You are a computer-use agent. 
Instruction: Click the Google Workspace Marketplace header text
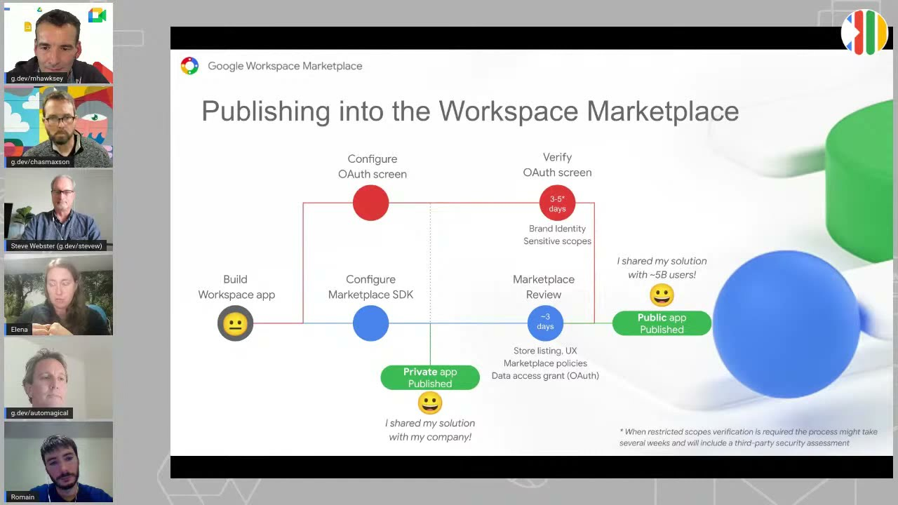[285, 66]
